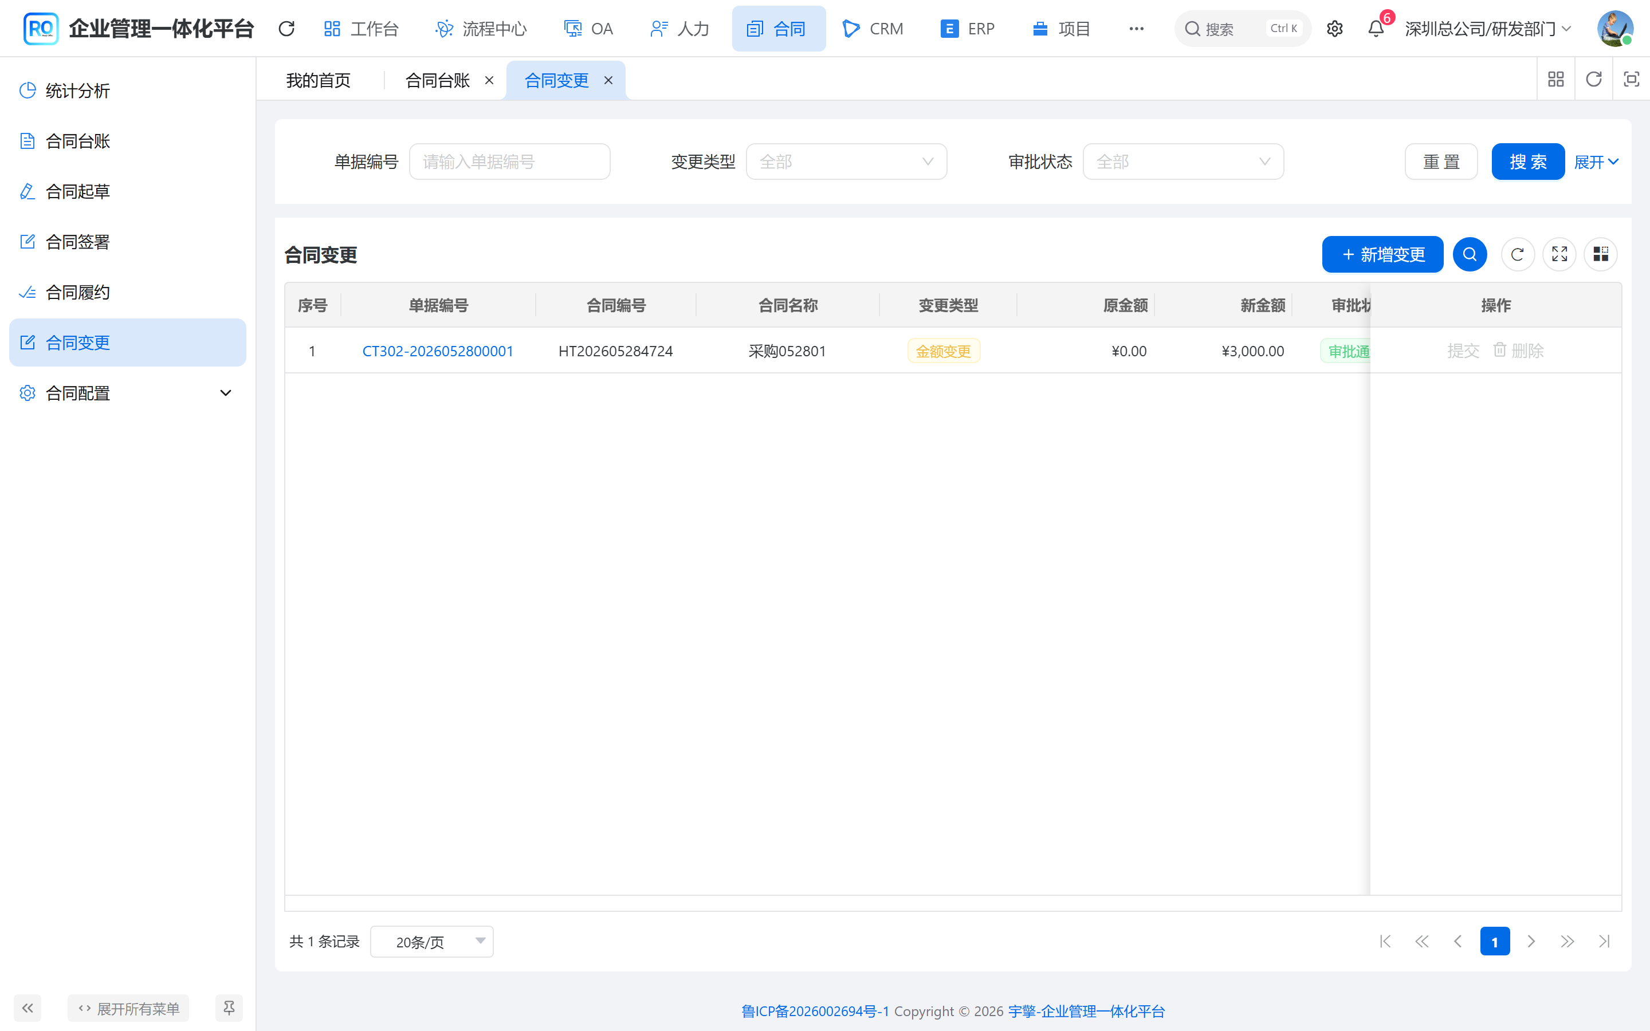Click the 删除 action in row 1
This screenshot has width=1650, height=1031.
[1518, 351]
